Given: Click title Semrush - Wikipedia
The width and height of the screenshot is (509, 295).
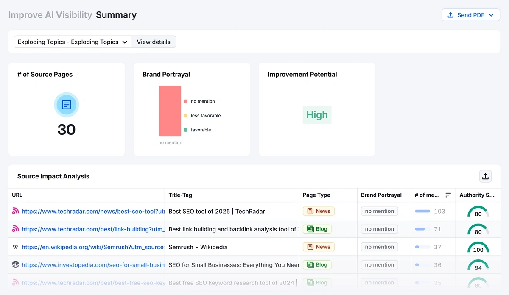Looking at the screenshot, I should coord(198,247).
